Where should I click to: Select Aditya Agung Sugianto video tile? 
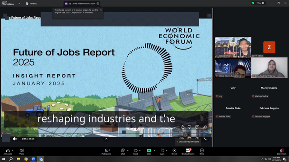[233, 67]
